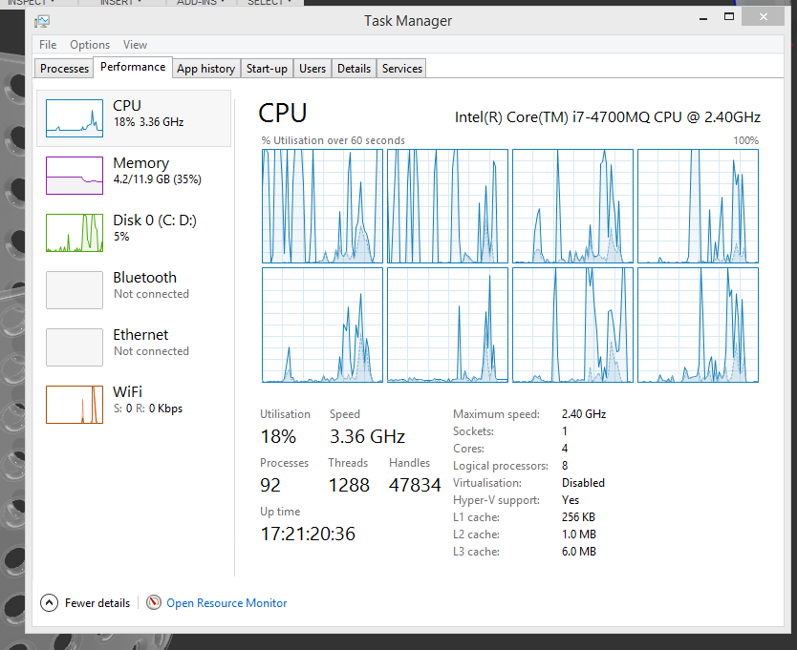Open the Options menu

[x=90, y=44]
